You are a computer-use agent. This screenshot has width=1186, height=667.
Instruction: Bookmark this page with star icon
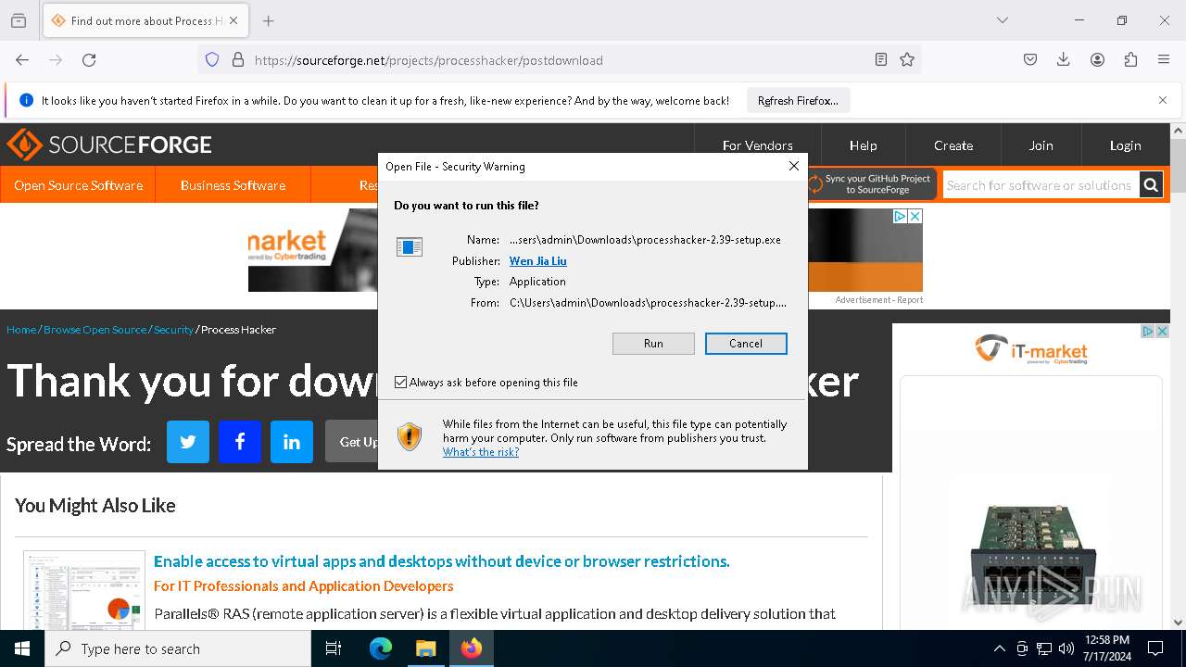[907, 60]
